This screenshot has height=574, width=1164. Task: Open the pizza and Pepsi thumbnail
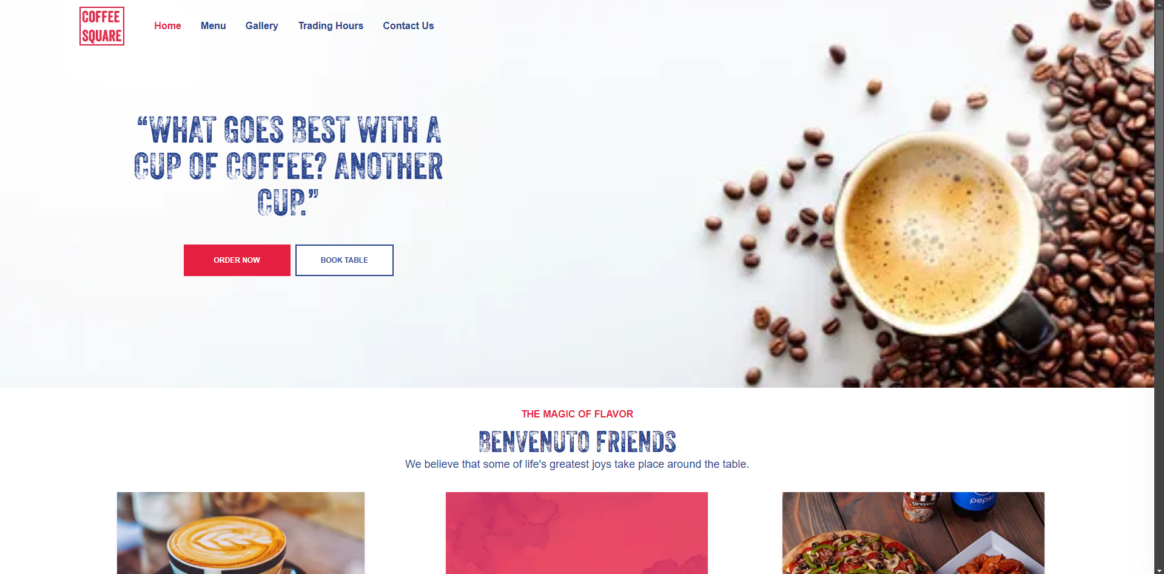coord(913,533)
